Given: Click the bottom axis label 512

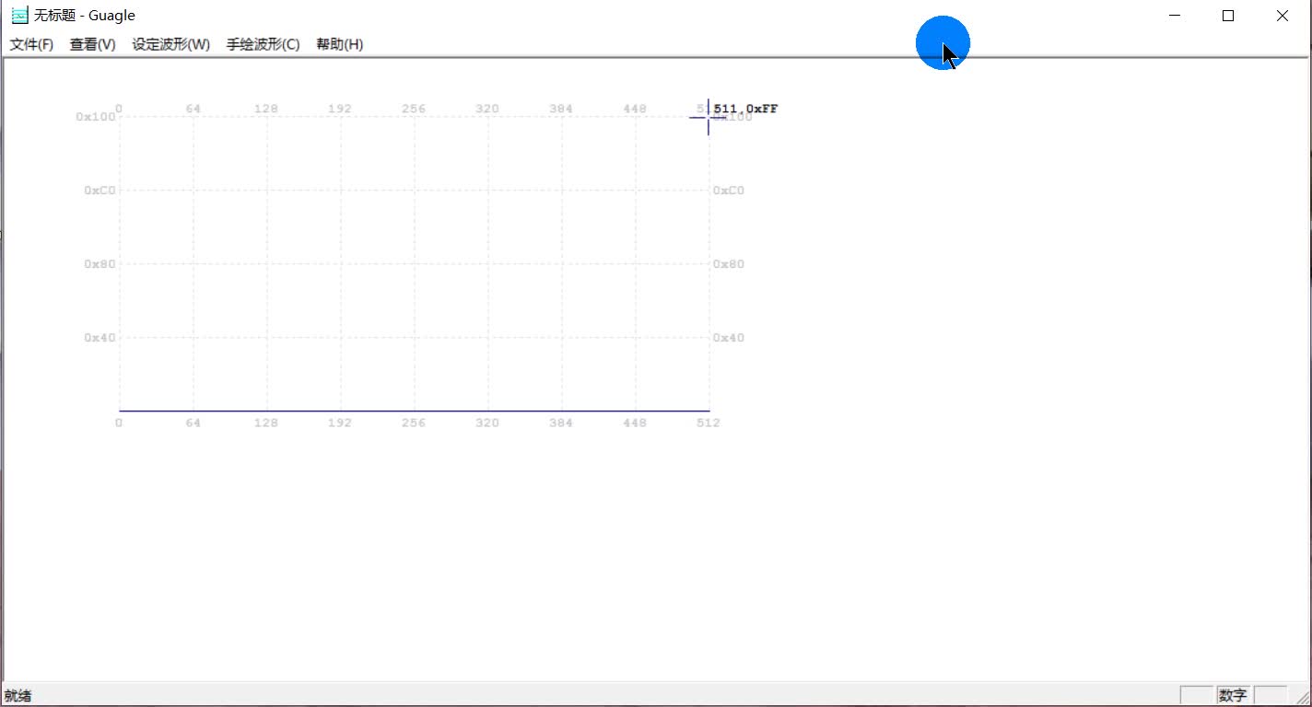Looking at the screenshot, I should (x=709, y=423).
